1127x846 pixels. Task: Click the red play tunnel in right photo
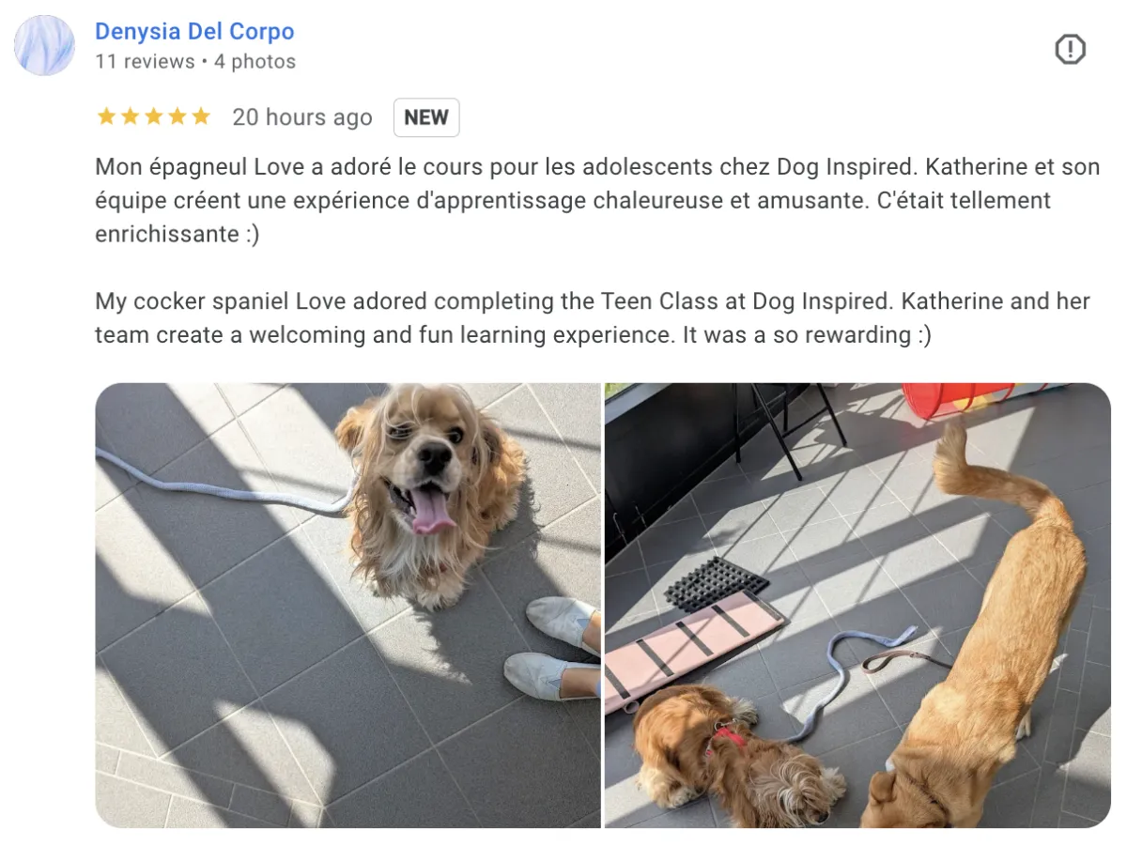pos(960,399)
